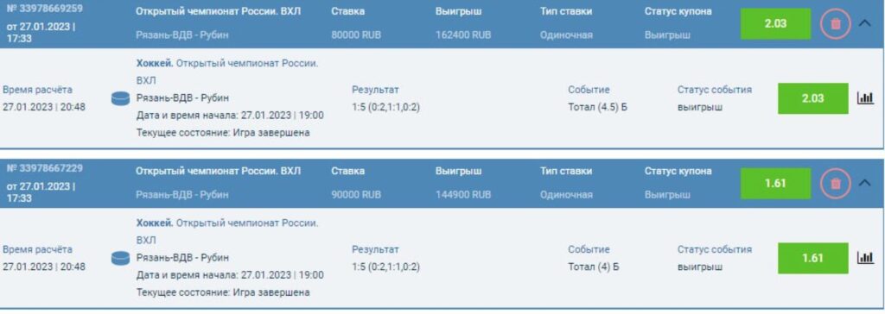The width and height of the screenshot is (885, 314).
Task: Delete coupon 33978667229 with trash icon
Action: tap(836, 183)
